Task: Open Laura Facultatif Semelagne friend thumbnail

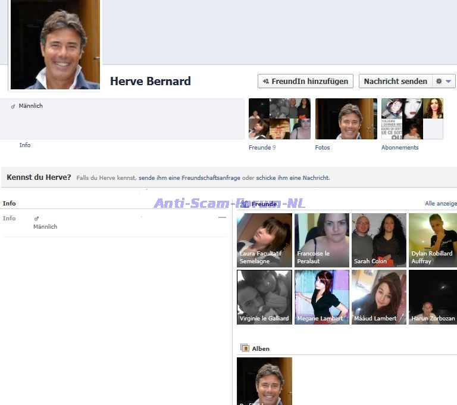Action: (x=264, y=240)
